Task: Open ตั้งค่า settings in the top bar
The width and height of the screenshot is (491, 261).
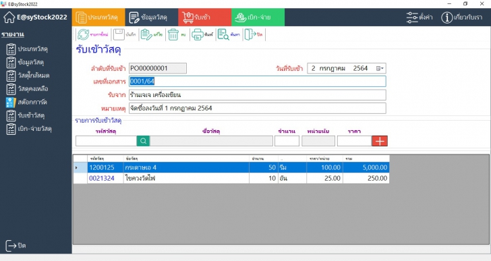Action: coord(420,18)
